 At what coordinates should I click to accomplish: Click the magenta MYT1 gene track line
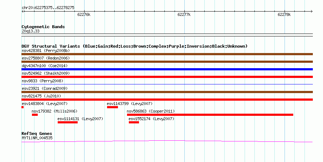pyautogui.click(x=167, y=141)
